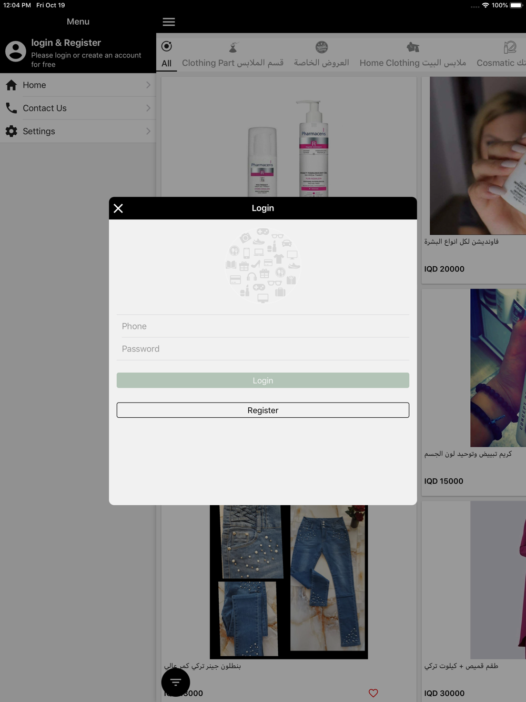The image size is (526, 702).
Task: Click the Contact Us phone icon
Action: pos(11,108)
